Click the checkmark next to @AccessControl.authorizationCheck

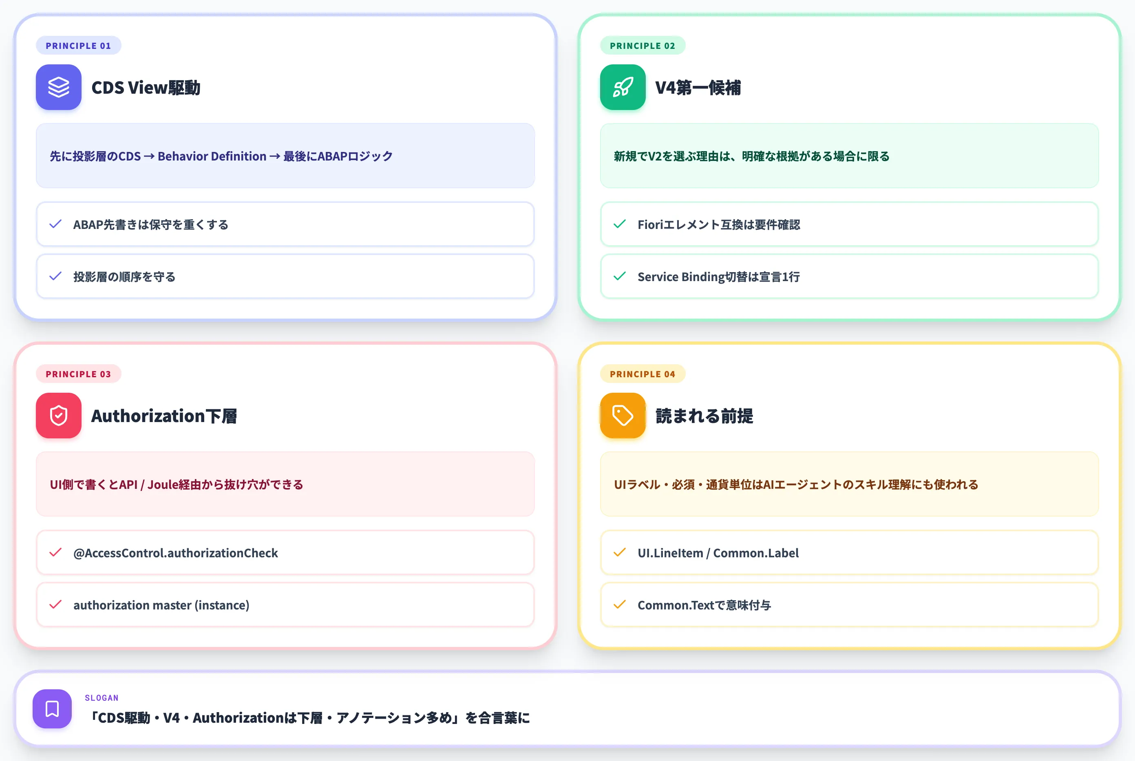pos(56,552)
